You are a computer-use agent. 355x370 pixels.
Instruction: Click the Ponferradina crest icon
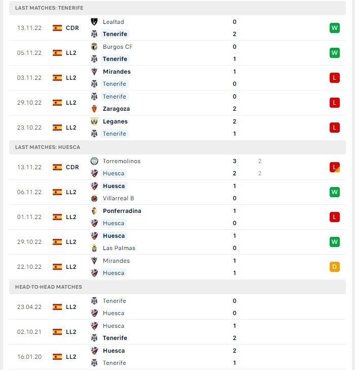pyautogui.click(x=94, y=211)
